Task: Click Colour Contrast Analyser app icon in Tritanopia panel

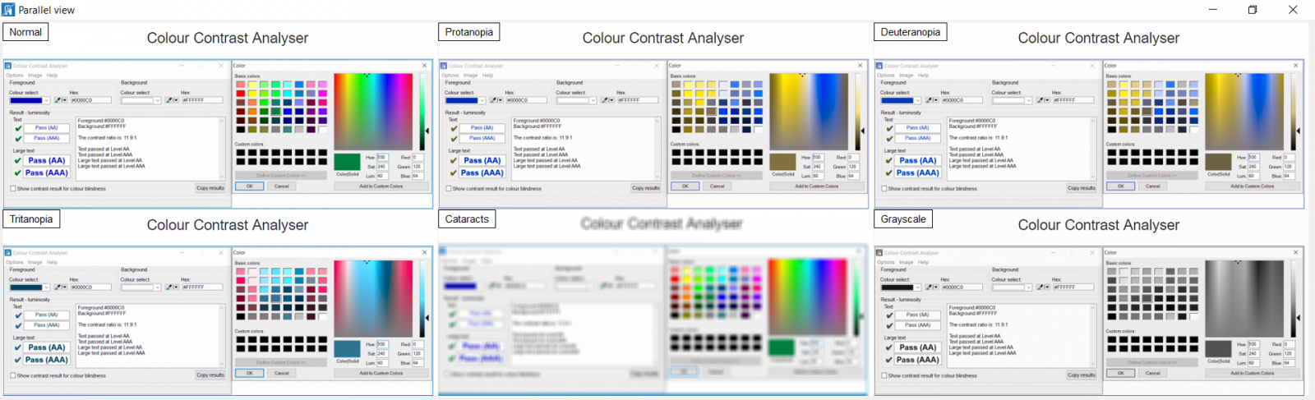Action: (x=8, y=253)
